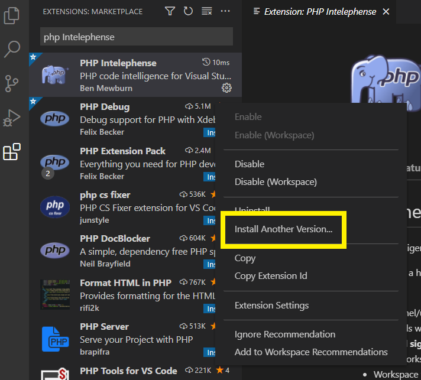
Task: Select PHP DocBlocker extension
Action: coord(122,251)
